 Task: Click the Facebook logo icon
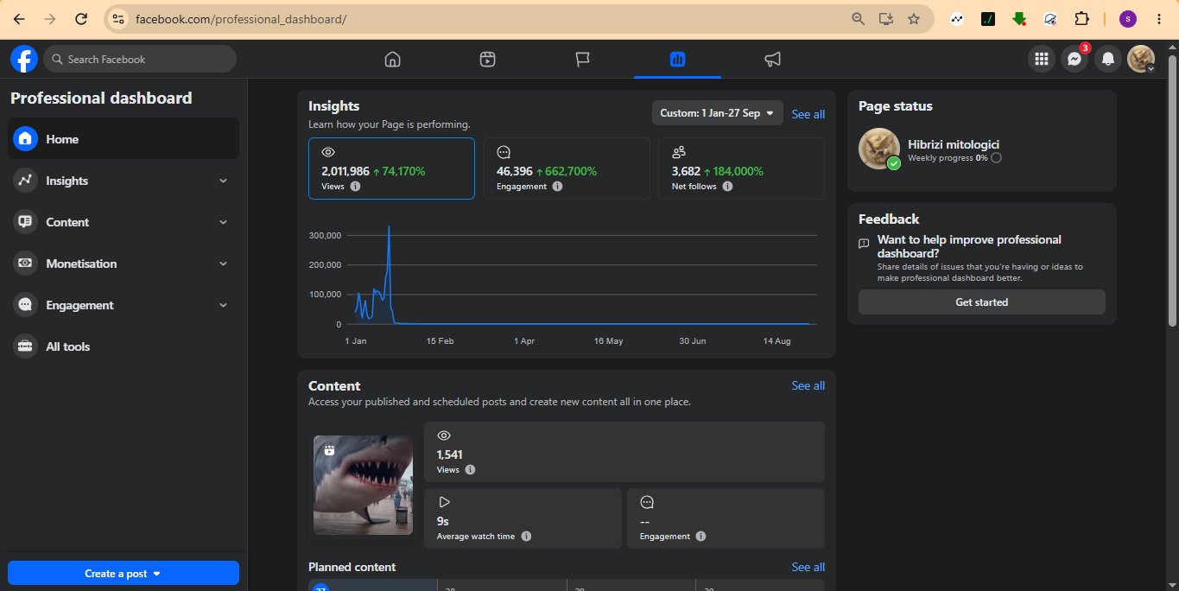coord(24,59)
